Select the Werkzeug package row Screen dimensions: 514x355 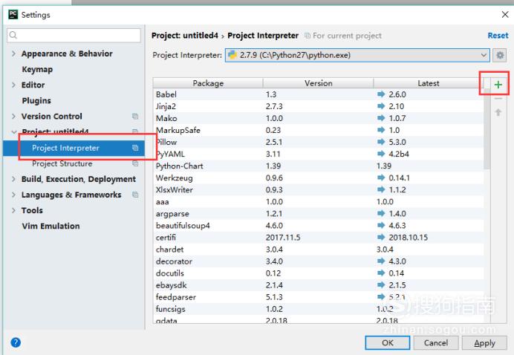tap(319, 177)
